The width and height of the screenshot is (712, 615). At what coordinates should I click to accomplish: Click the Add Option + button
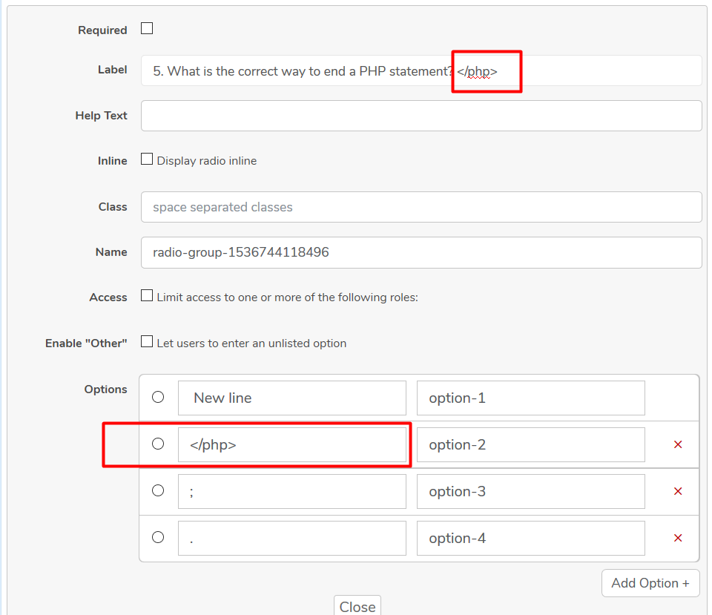(x=650, y=583)
